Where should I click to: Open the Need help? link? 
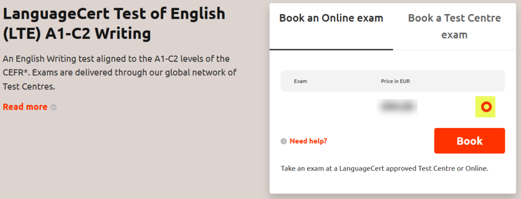pyautogui.click(x=308, y=141)
